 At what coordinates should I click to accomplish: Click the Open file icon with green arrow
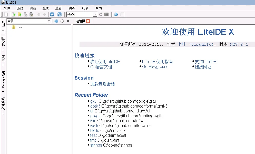pos(14,14)
